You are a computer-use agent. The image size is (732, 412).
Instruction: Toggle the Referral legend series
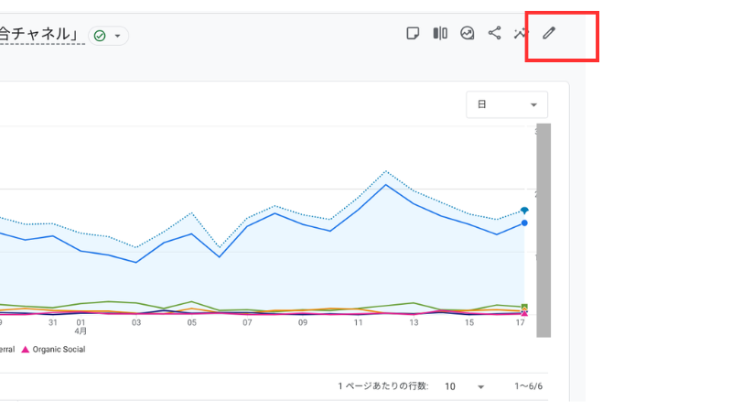coord(7,349)
